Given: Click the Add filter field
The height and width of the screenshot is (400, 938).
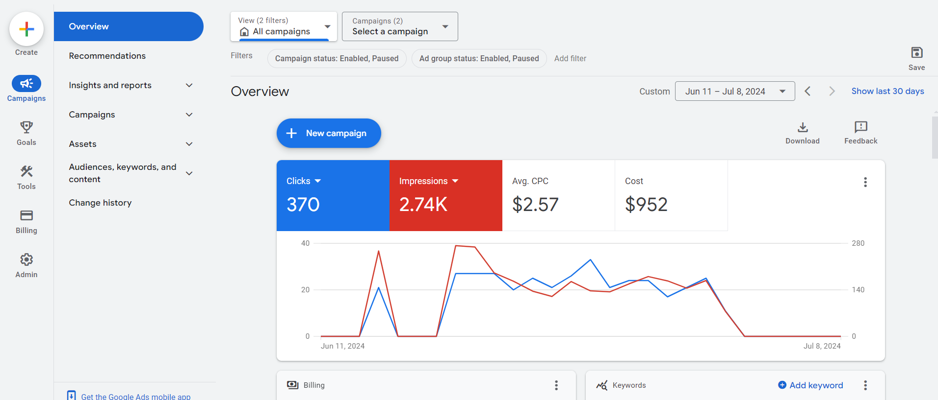Looking at the screenshot, I should (x=570, y=59).
